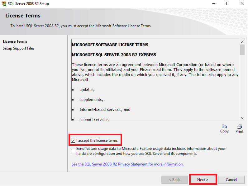Click the disabled Back button
The image size is (248, 186).
point(174,180)
